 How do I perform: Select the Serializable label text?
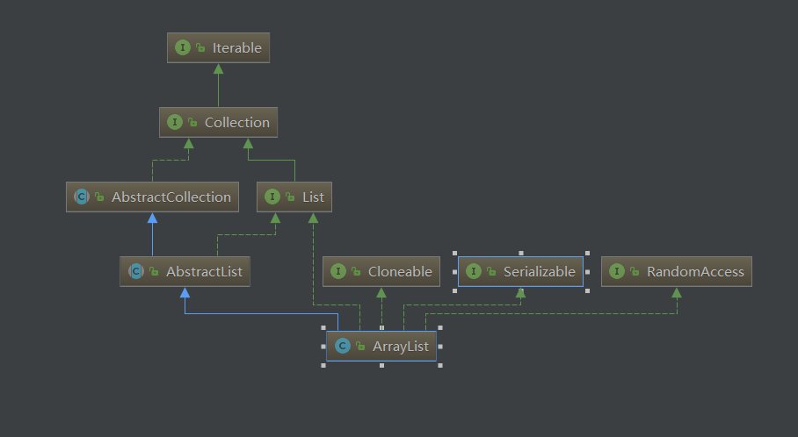point(539,272)
